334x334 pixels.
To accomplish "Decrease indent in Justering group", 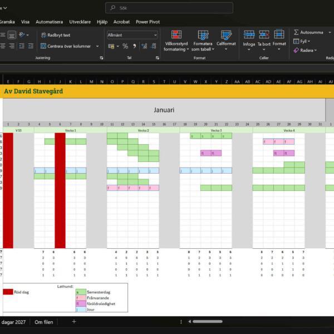I will click(x=22, y=46).
